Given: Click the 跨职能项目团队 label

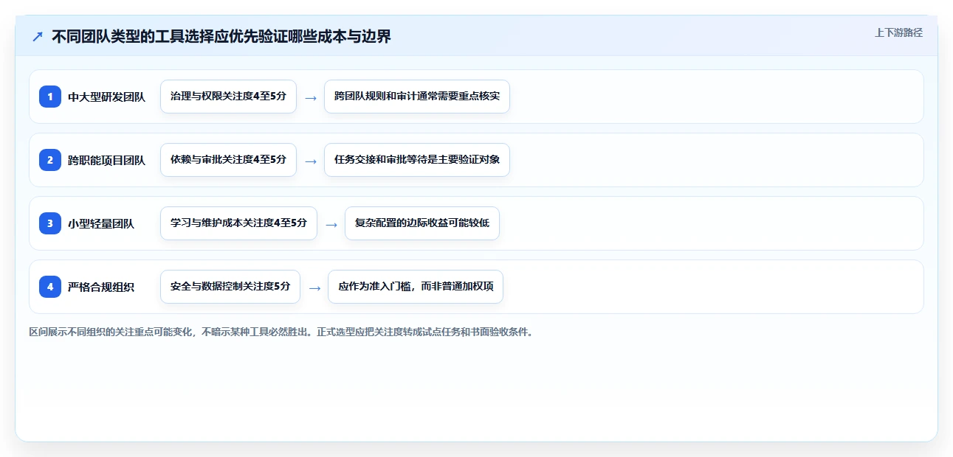Looking at the screenshot, I should [x=106, y=160].
